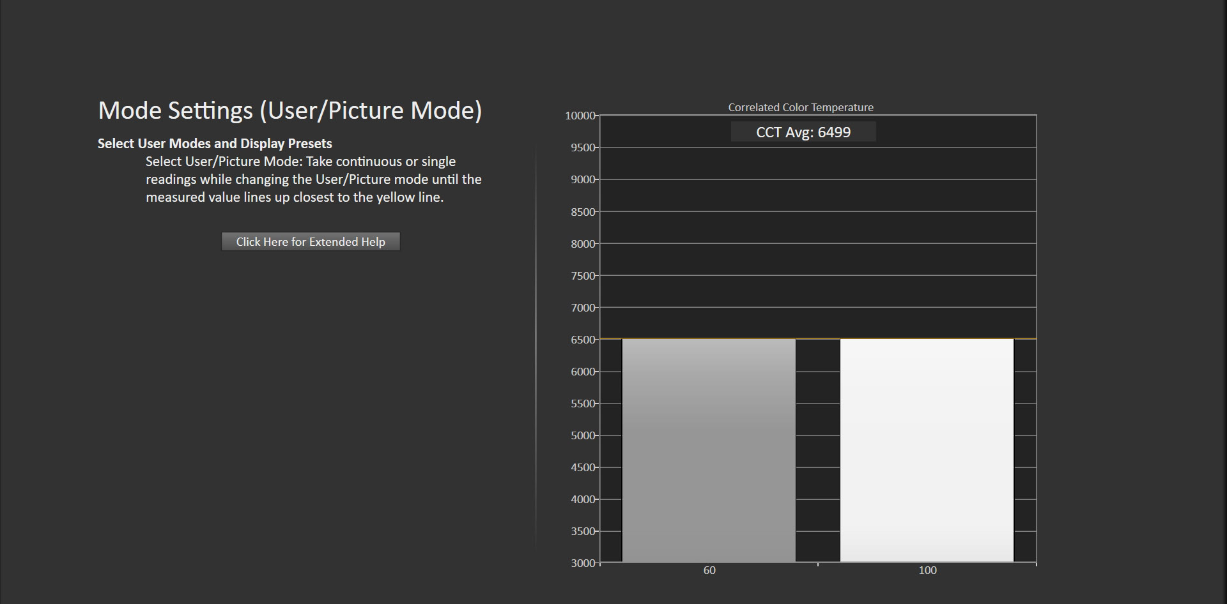Click the 10000 y-axis label
Image resolution: width=1227 pixels, height=604 pixels.
click(580, 116)
